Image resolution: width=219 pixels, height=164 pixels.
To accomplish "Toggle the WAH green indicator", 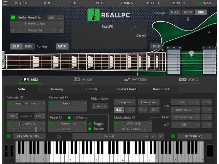I will tap(199, 3).
